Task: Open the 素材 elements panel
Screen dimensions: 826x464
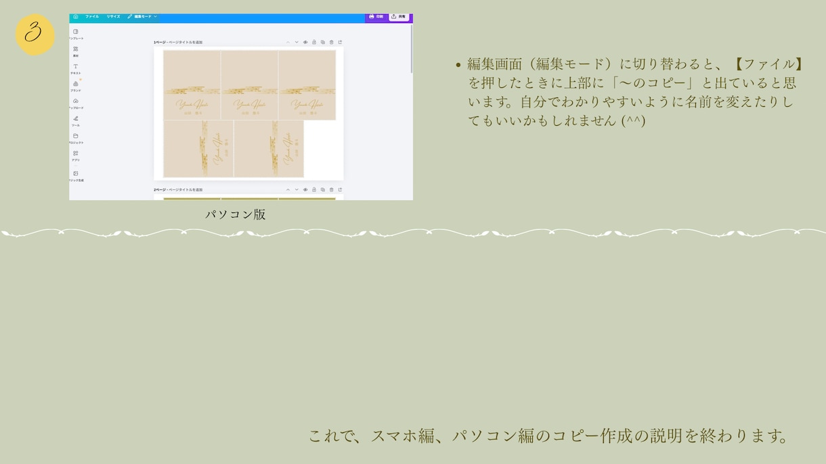Action: click(x=76, y=52)
